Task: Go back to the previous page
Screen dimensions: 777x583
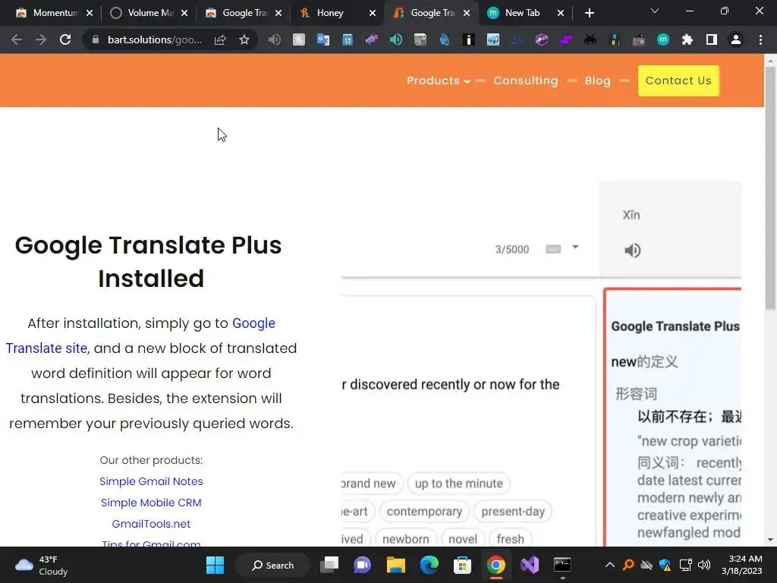Action: tap(17, 39)
